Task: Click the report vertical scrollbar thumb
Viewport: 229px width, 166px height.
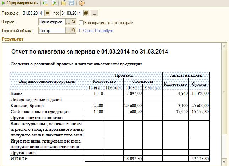Action: click(x=224, y=92)
